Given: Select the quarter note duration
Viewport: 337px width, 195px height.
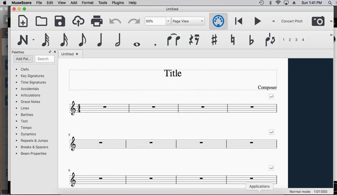Looking at the screenshot, I should [100, 40].
